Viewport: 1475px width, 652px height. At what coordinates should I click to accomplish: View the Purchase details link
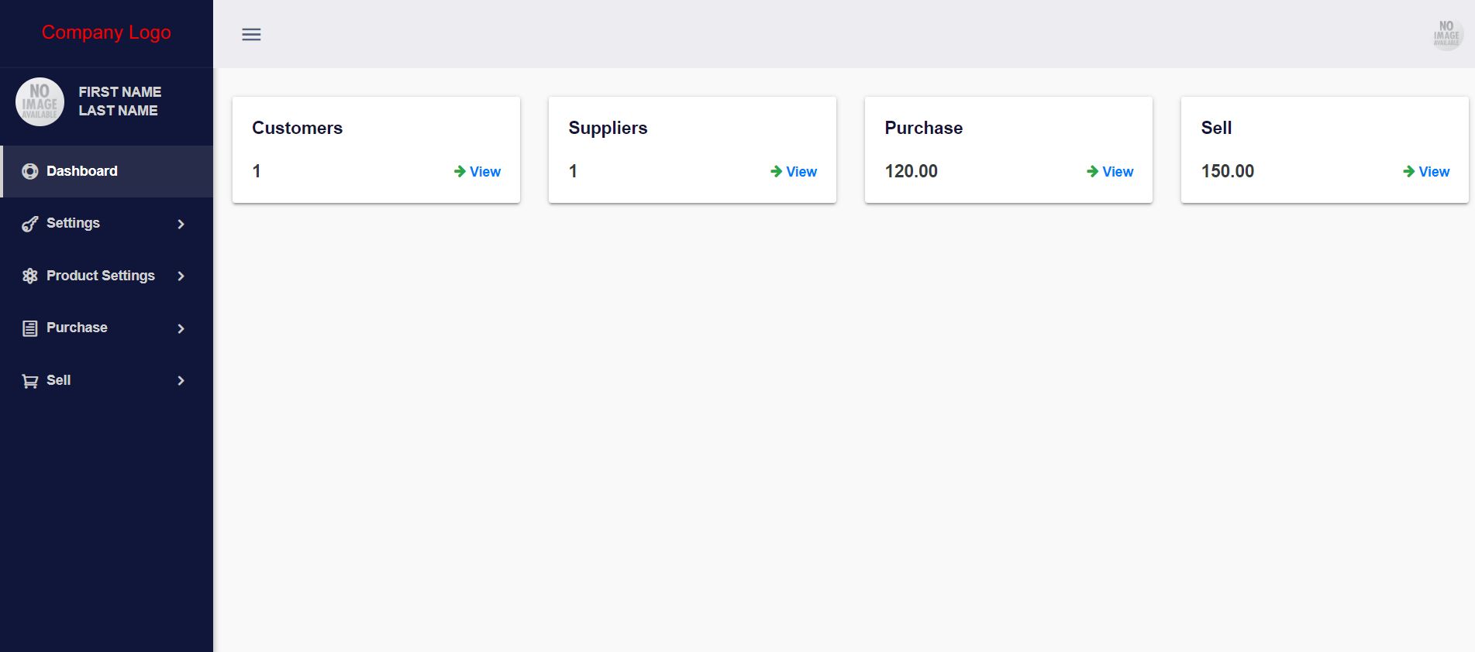tap(1117, 172)
